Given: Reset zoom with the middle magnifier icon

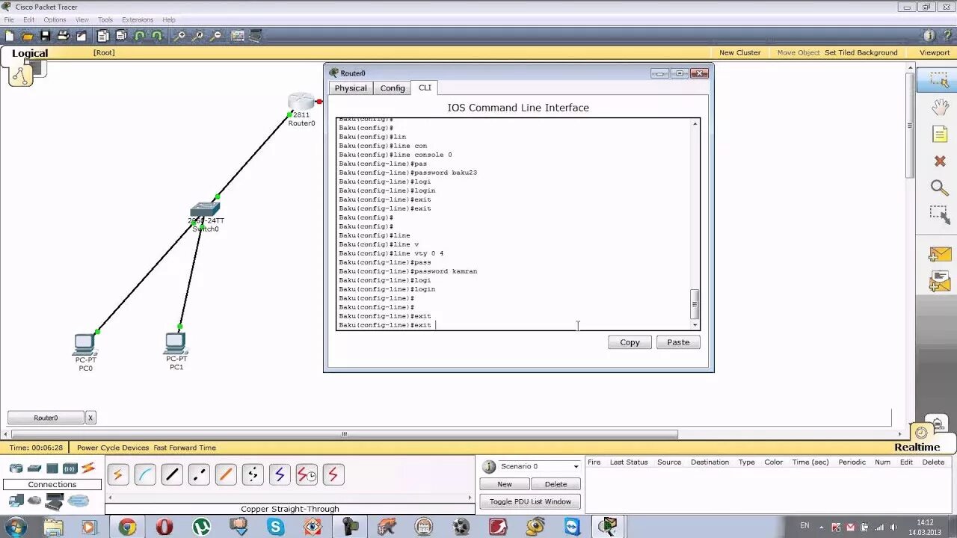Looking at the screenshot, I should (198, 35).
